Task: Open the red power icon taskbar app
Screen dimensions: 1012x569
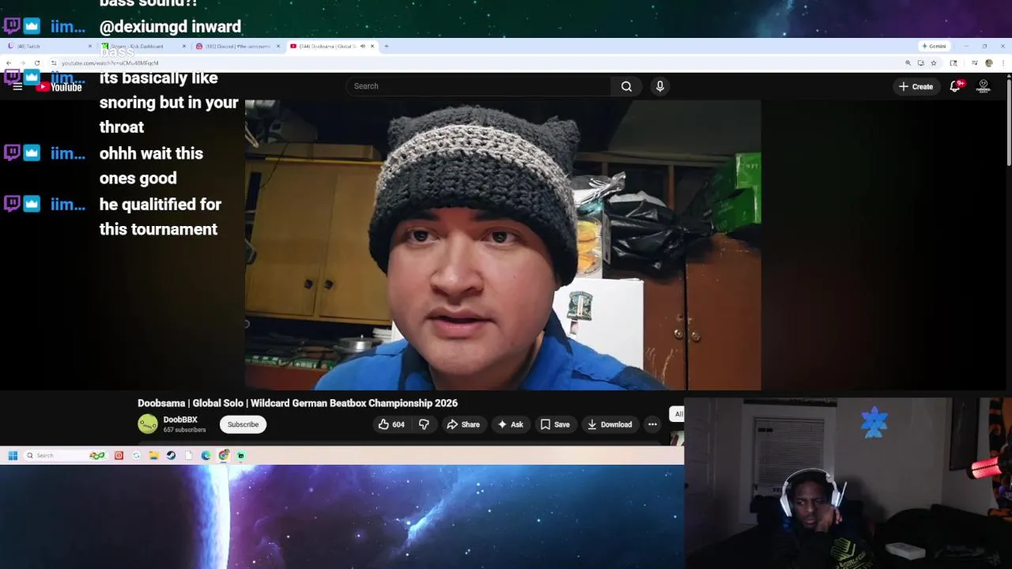Action: [x=119, y=455]
